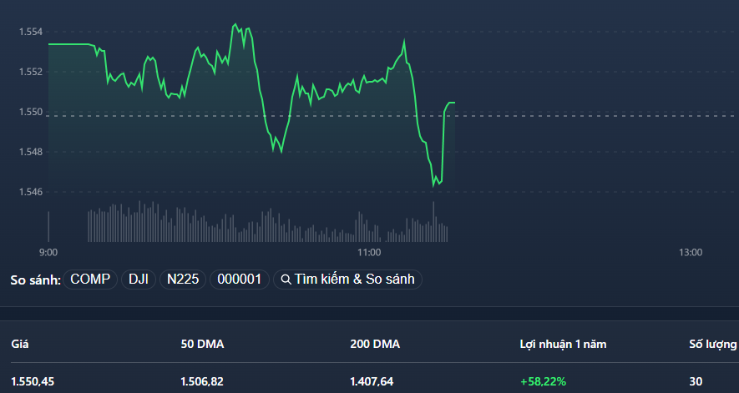Viewport: 739px width, 393px height.
Task: Compare with the DJI index
Action: click(138, 280)
